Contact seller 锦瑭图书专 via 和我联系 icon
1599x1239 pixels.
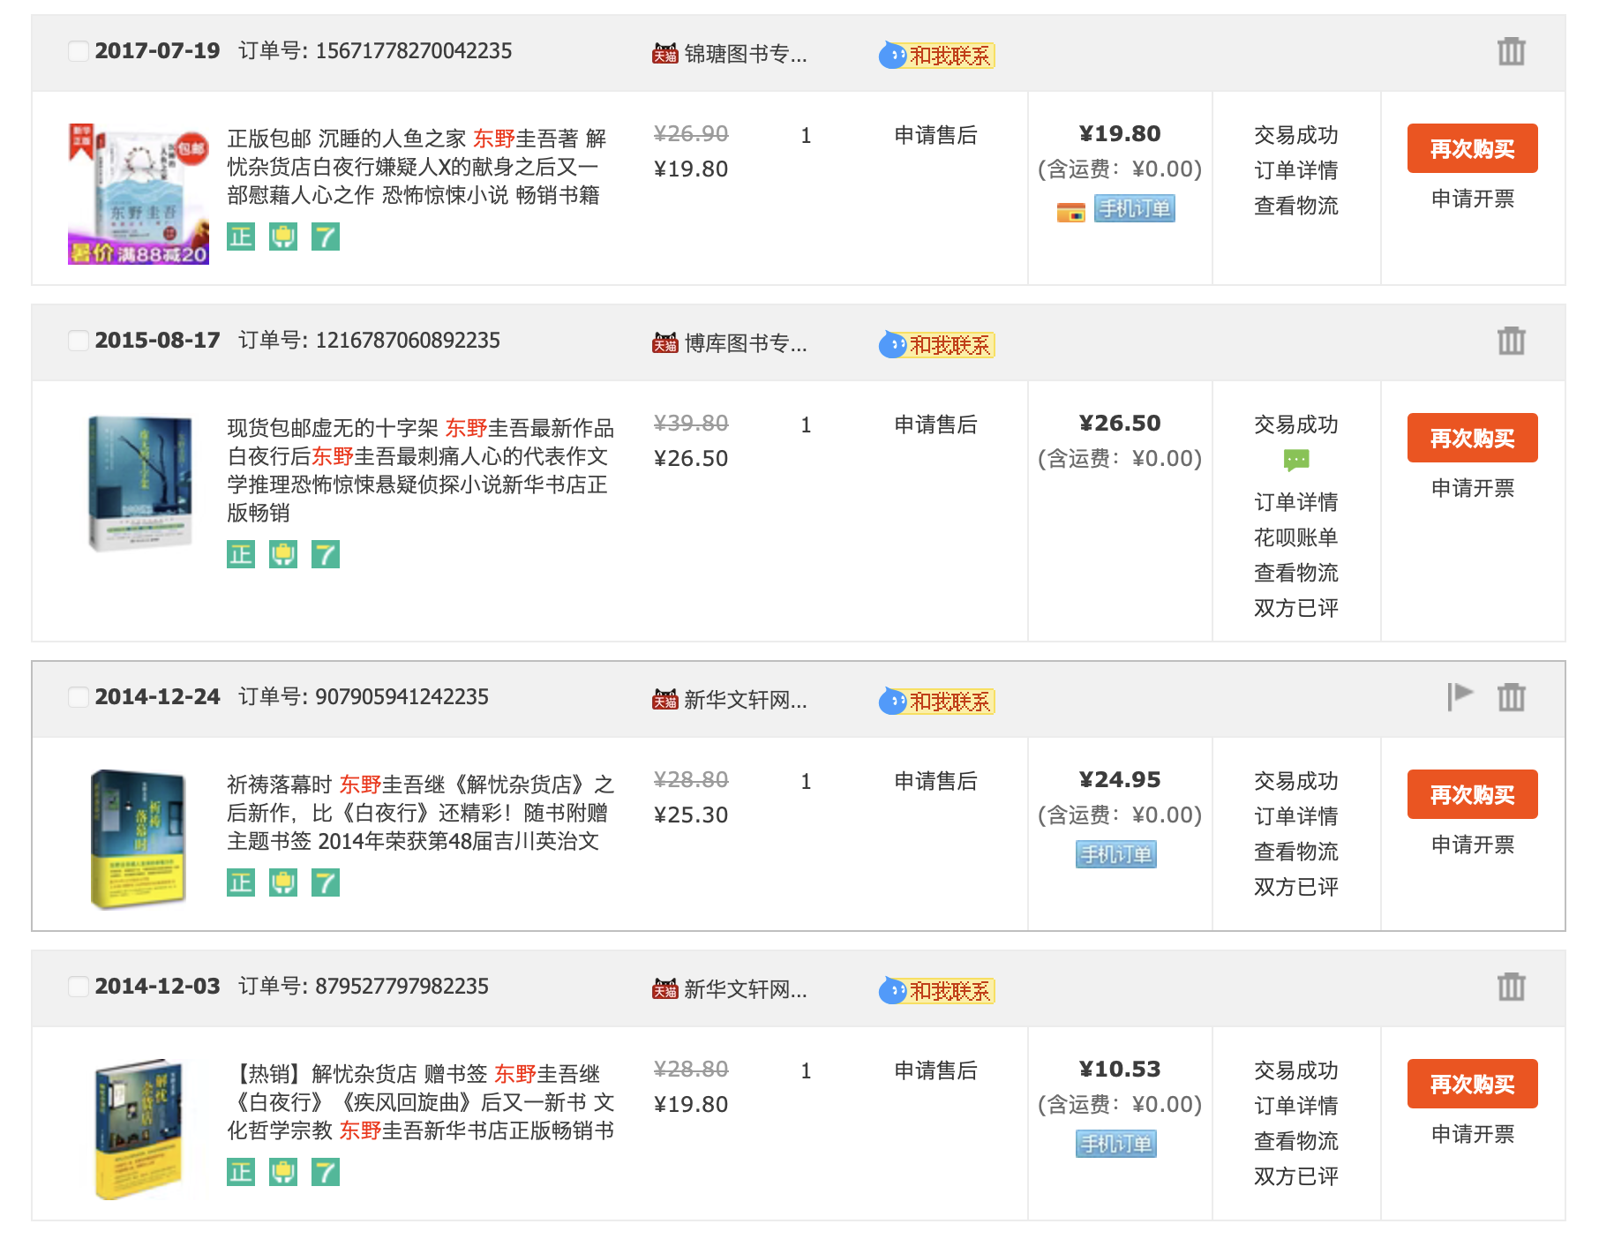[936, 56]
